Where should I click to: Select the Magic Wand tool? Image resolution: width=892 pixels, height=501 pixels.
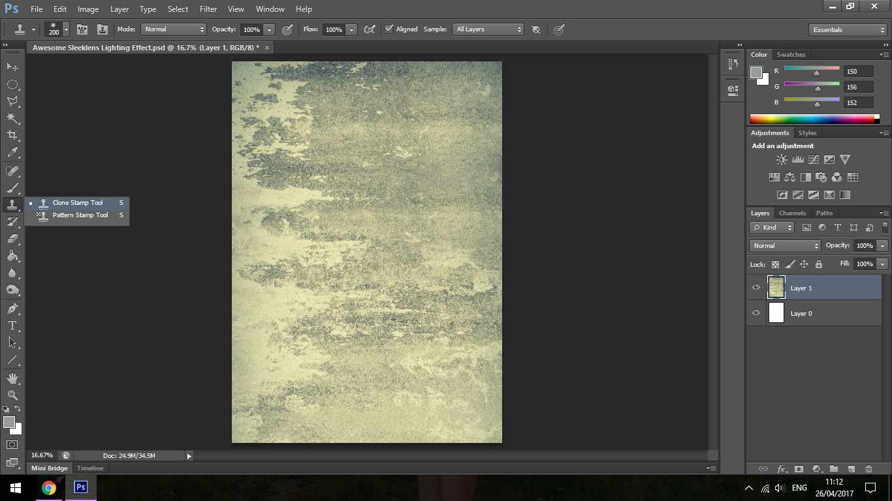coord(12,118)
